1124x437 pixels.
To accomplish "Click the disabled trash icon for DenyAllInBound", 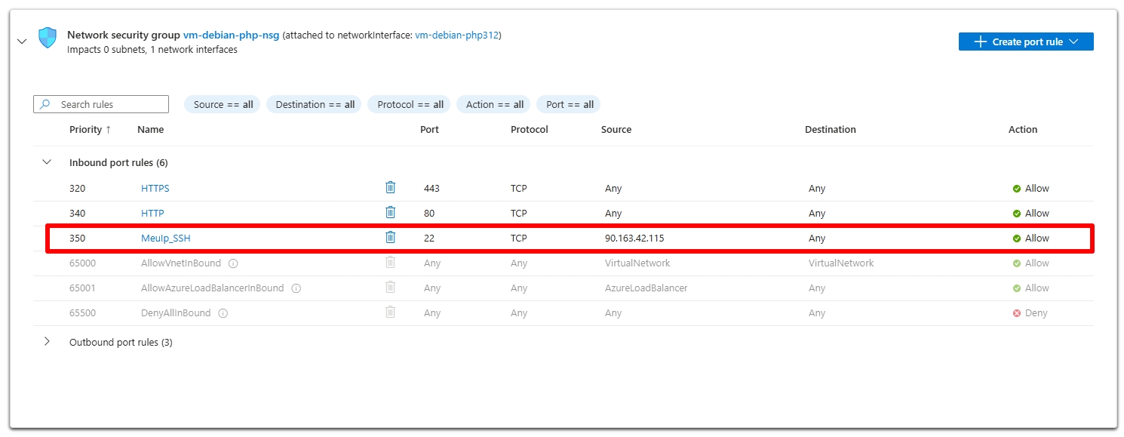I will pyautogui.click(x=390, y=312).
